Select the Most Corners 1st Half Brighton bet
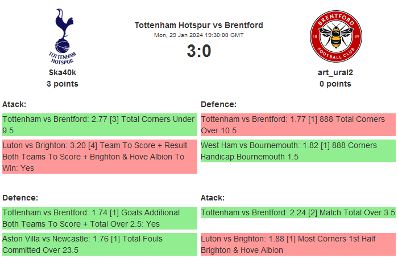 click(298, 244)
